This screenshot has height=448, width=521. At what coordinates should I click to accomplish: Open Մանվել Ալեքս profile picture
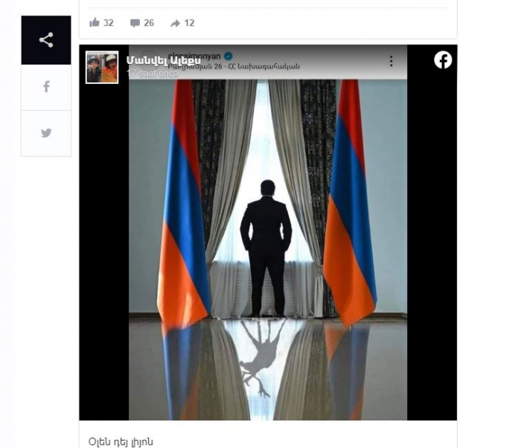102,67
